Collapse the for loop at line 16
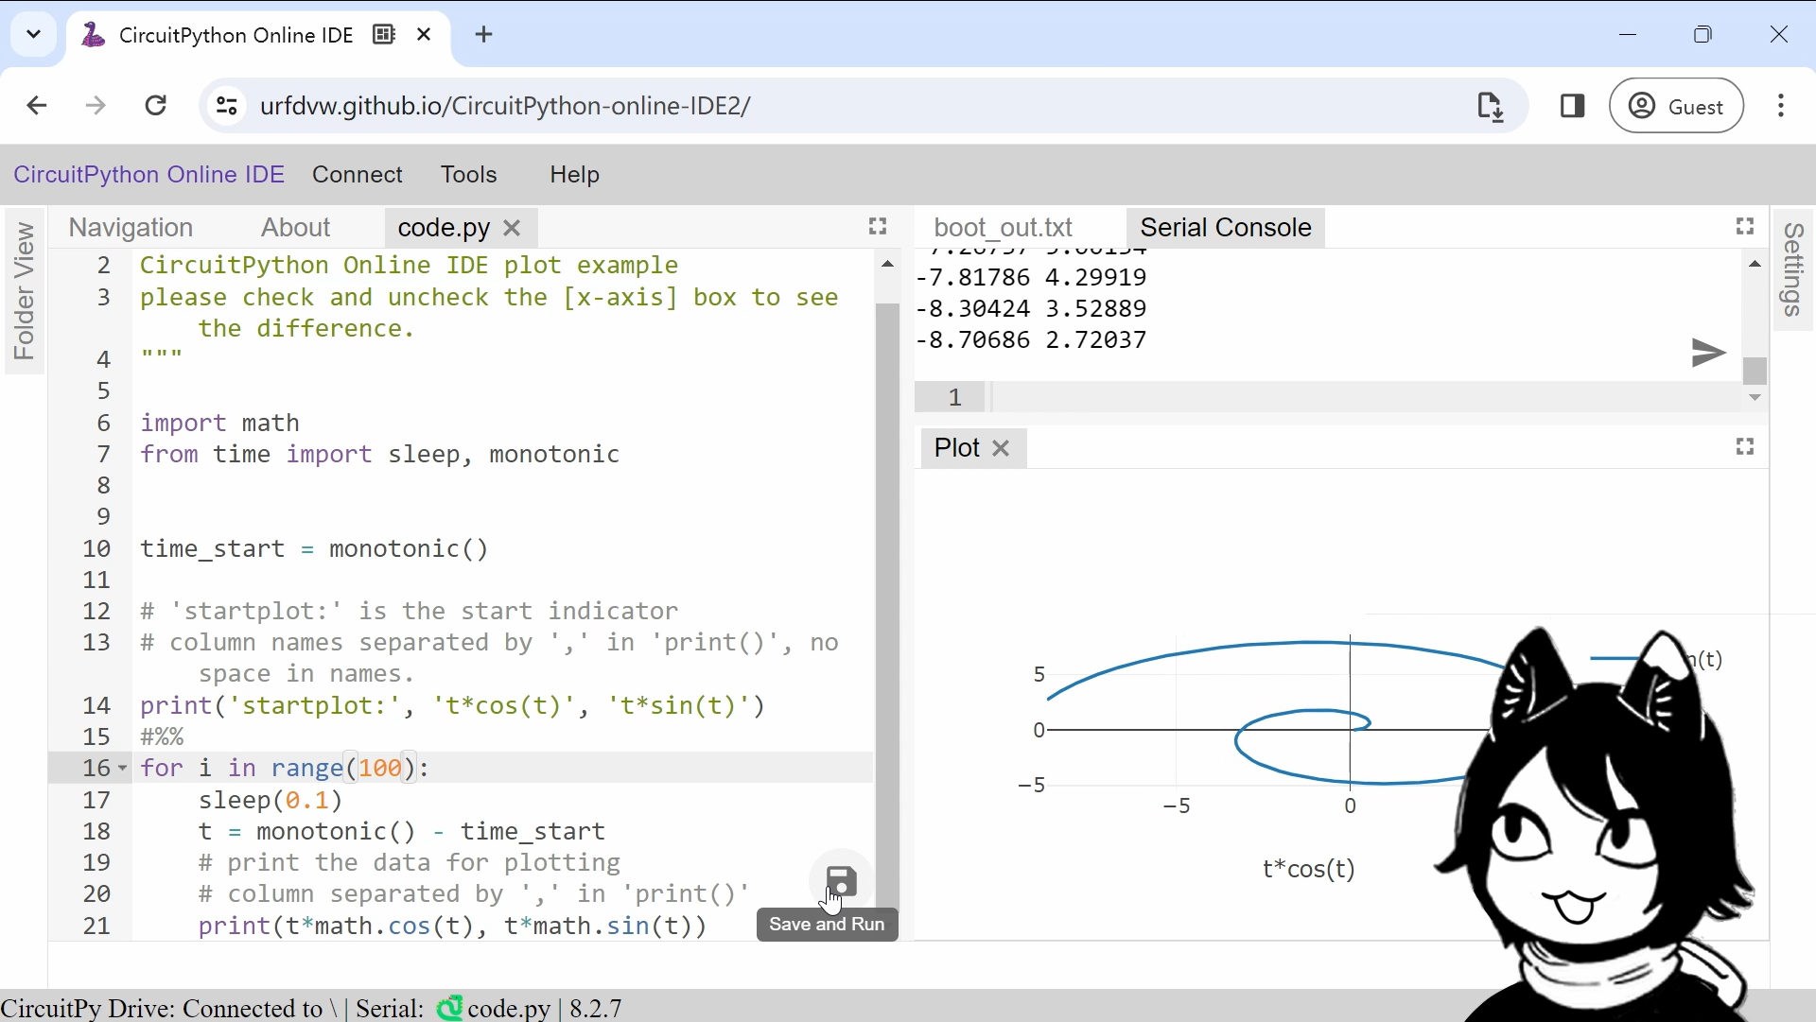Image resolution: width=1816 pixels, height=1022 pixels. (121, 769)
